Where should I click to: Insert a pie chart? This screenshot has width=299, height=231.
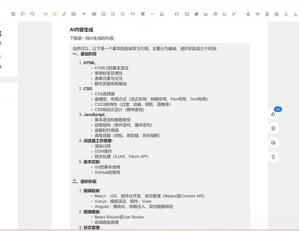point(215,14)
